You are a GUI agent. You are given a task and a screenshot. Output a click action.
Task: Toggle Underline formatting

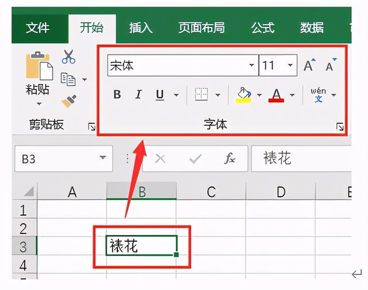pos(160,95)
